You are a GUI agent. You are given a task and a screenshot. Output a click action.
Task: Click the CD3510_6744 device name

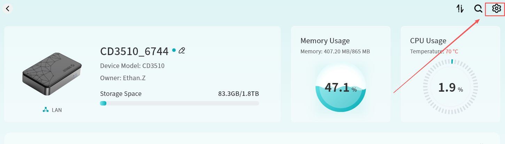(x=134, y=52)
